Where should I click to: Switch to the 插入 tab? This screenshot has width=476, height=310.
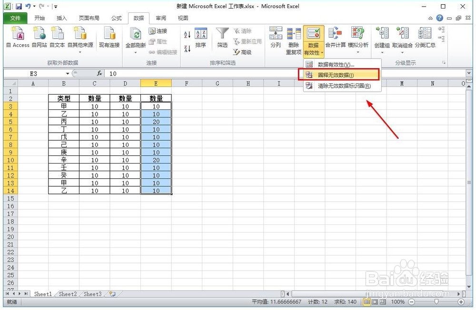(61, 18)
